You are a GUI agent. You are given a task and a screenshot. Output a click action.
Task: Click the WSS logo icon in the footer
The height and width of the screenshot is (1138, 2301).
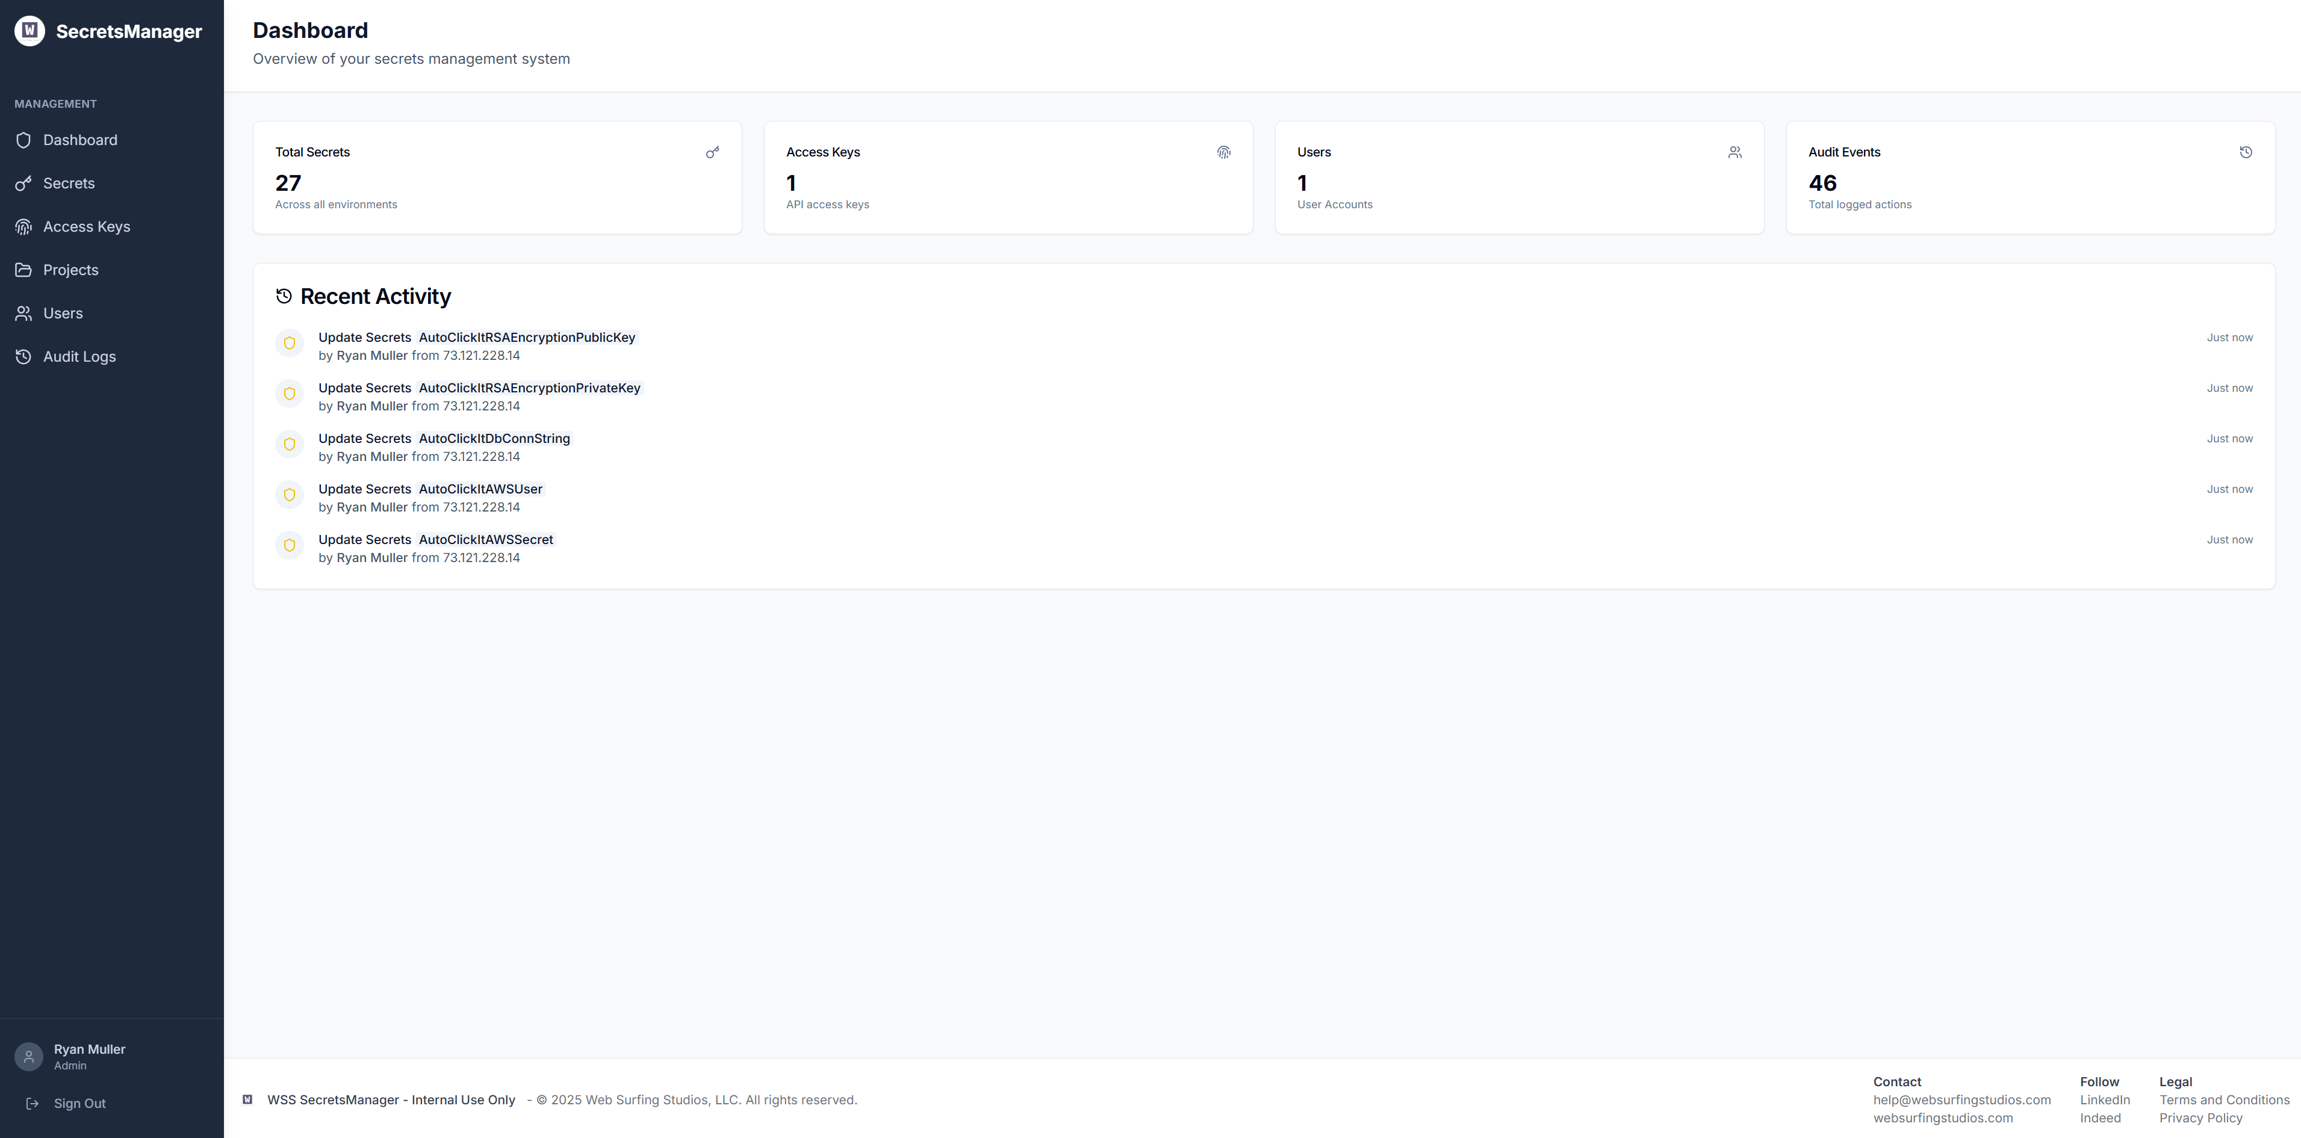click(x=247, y=1099)
